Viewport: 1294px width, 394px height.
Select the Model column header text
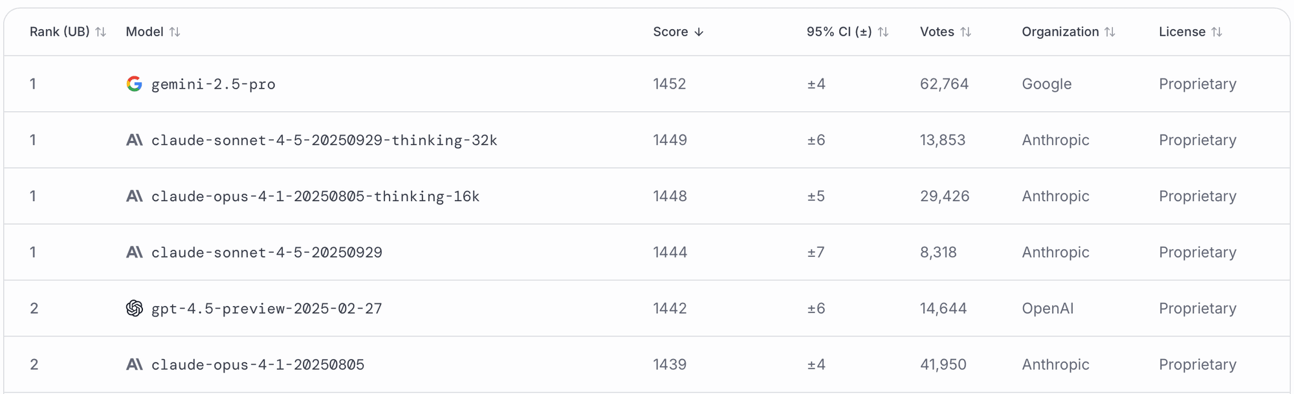pyautogui.click(x=144, y=32)
